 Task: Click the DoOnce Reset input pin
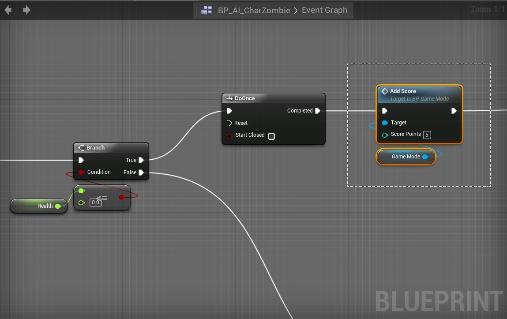click(x=229, y=123)
